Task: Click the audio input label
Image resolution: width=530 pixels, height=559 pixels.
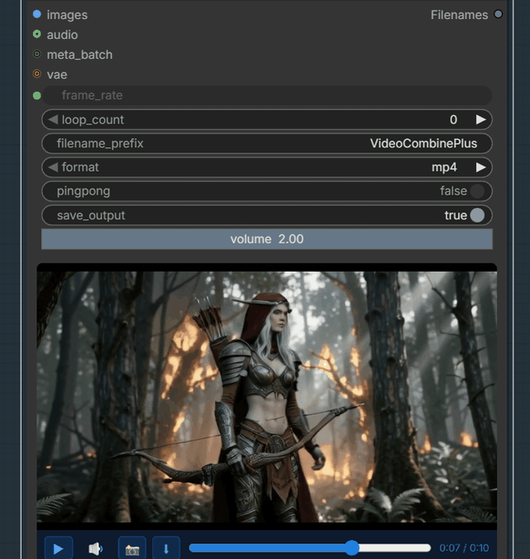Action: point(62,35)
